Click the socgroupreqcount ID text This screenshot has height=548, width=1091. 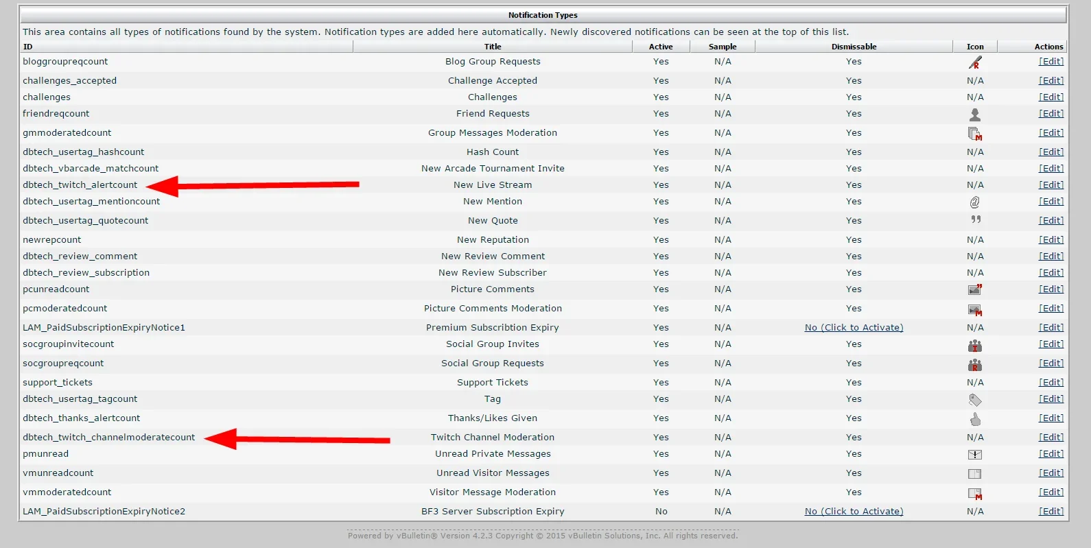pyautogui.click(x=63, y=363)
